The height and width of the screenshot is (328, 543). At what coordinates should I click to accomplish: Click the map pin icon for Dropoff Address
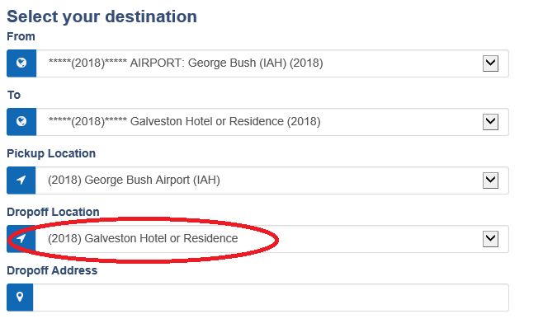20,297
